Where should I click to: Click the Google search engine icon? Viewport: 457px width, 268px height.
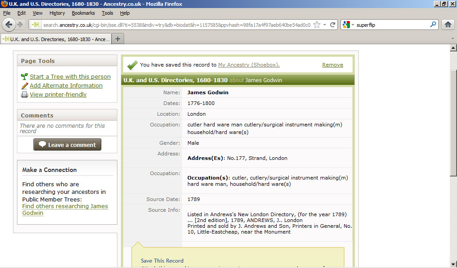click(346, 25)
